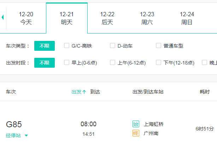
Task: Tick the 普通车型 checkbox
Action: tap(158, 45)
